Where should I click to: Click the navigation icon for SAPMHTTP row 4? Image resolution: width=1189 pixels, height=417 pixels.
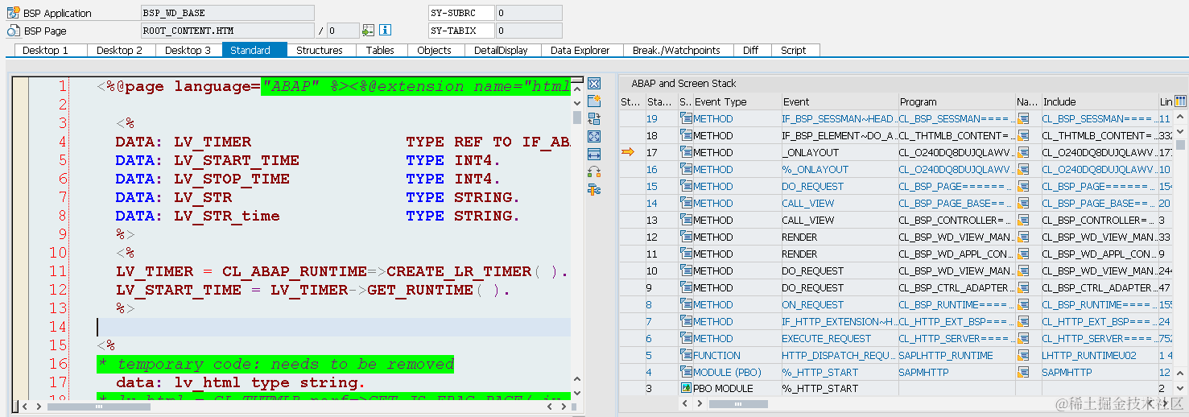coord(1024,372)
